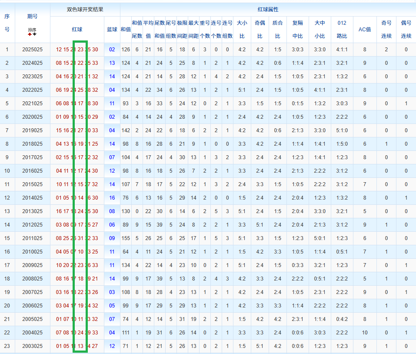Viewport: 416px width, 354px height.
Task: Sort issue numbers ascending with red up arrow
Action: pos(30,34)
